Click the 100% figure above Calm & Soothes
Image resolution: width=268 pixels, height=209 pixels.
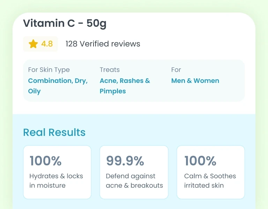(200, 161)
